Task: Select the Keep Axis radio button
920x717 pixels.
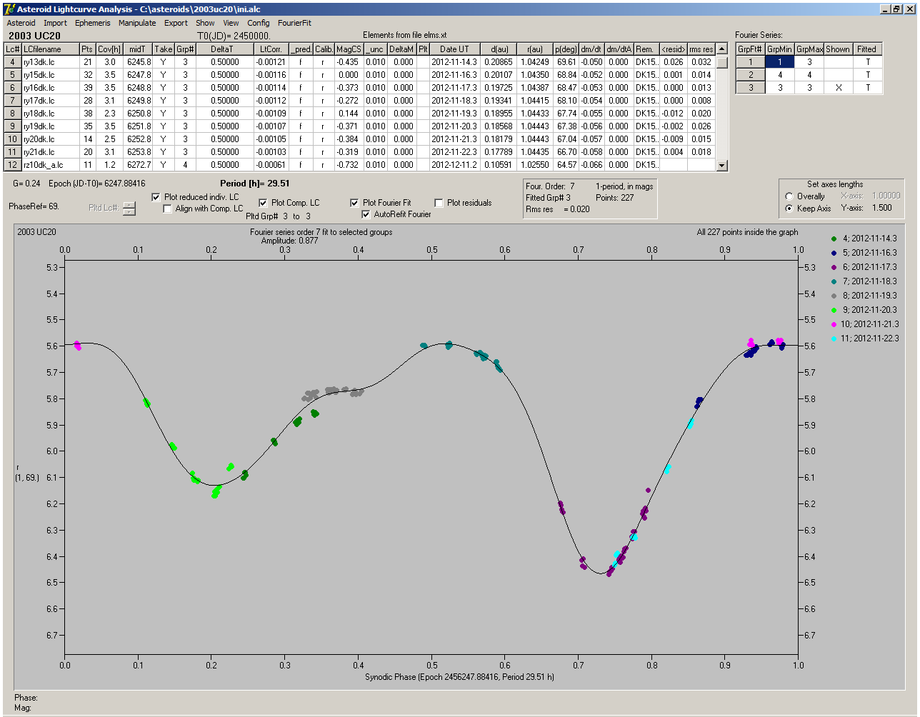Action: coord(789,209)
